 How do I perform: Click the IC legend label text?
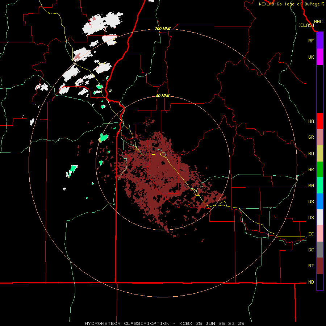311,234
